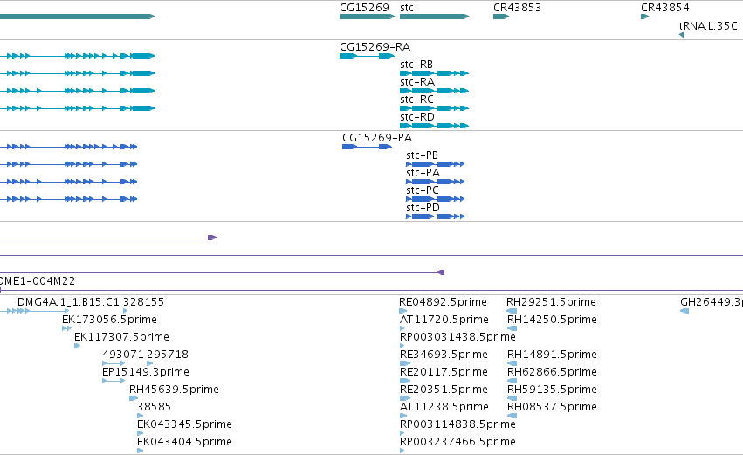743x455 pixels.
Task: Select the GH26449 EST label
Action: tap(712, 302)
